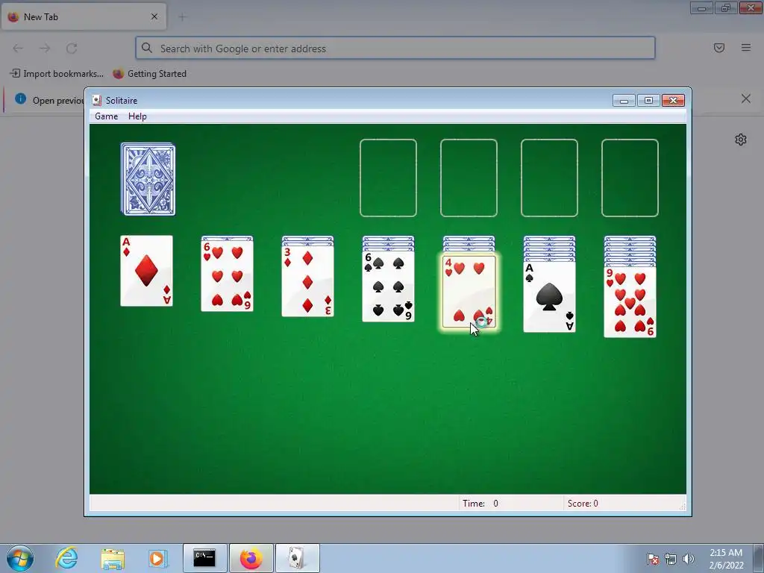
Task: Open network icon in system tray
Action: click(x=671, y=559)
